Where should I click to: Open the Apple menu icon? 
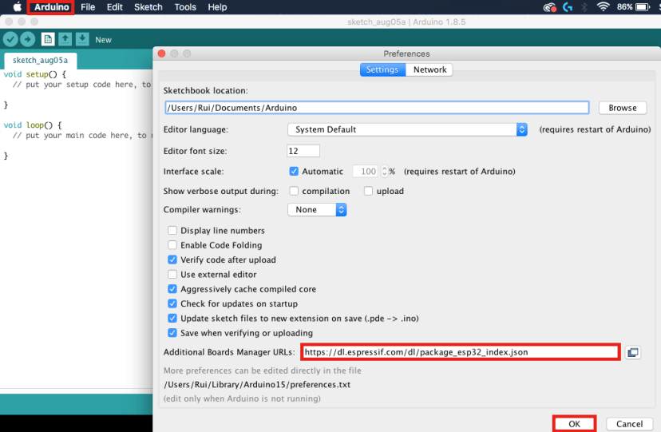click(16, 7)
